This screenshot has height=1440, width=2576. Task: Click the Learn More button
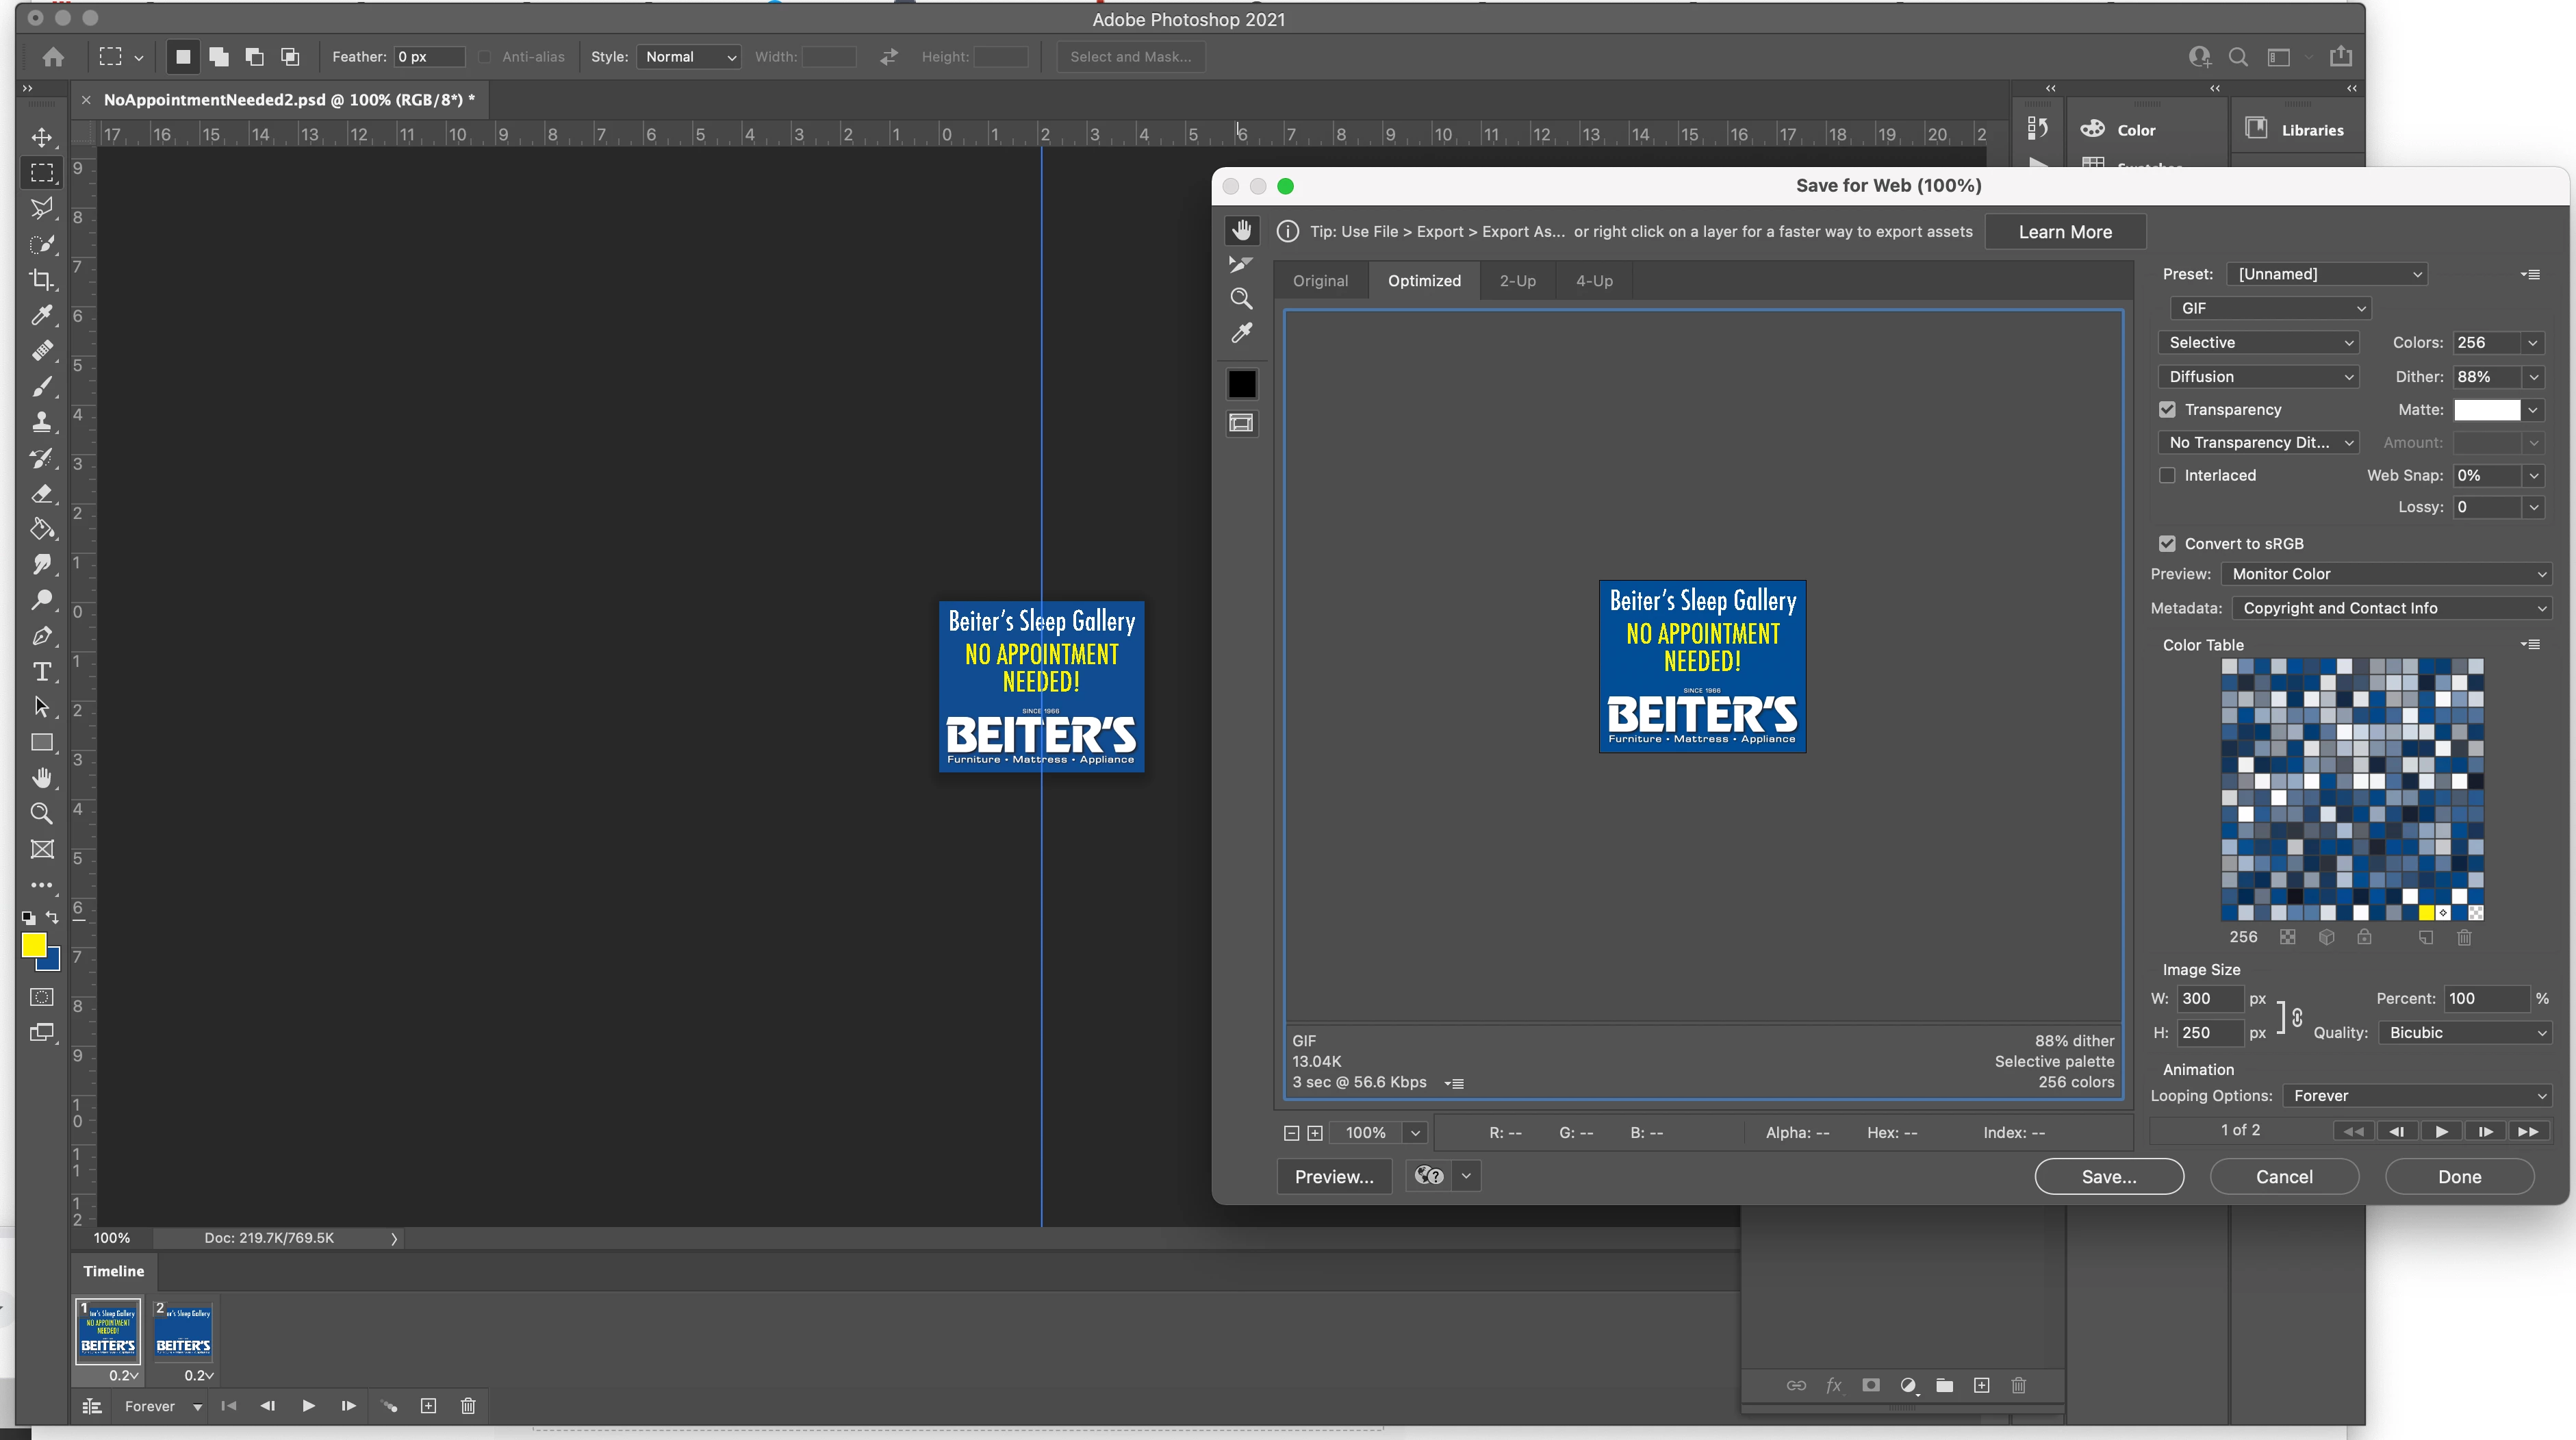point(2064,232)
